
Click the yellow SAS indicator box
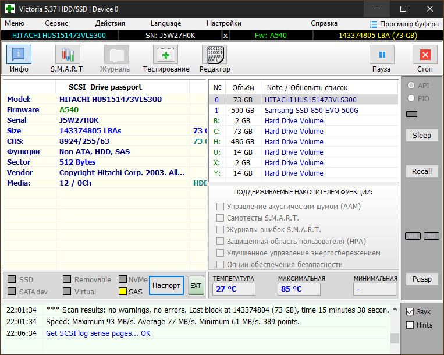coord(123,292)
